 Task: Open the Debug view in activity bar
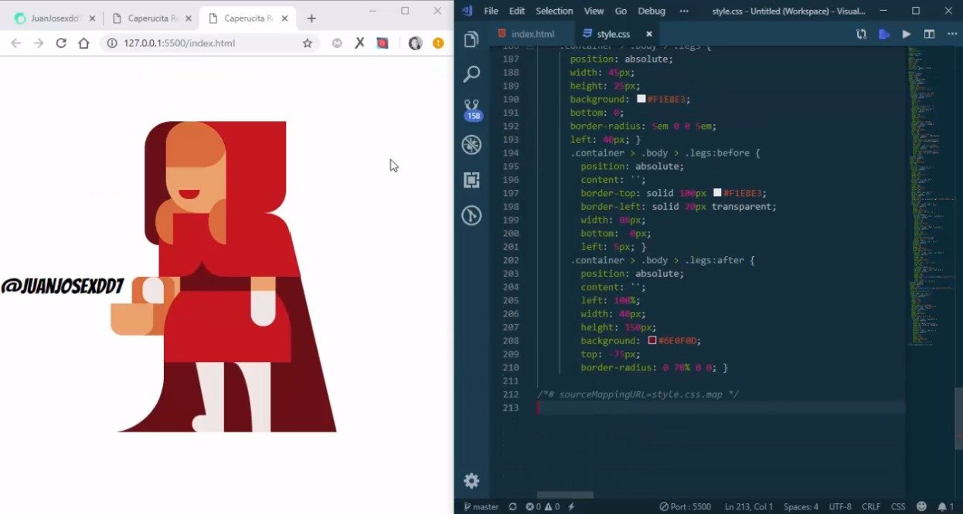point(471,144)
